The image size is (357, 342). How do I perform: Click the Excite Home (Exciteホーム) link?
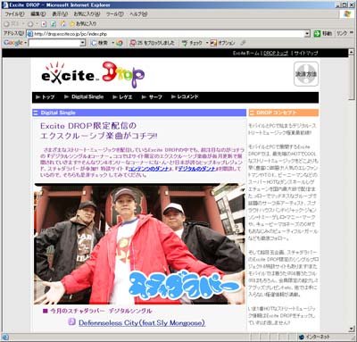pos(246,53)
